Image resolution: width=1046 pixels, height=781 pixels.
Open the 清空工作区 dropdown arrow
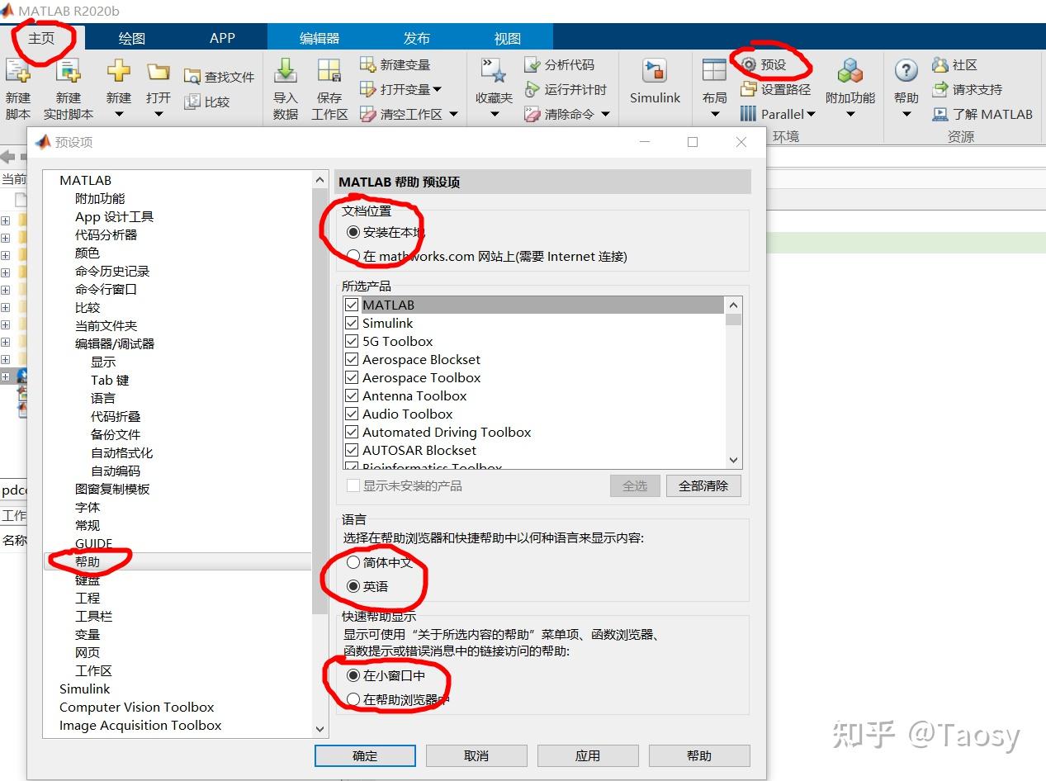click(452, 115)
